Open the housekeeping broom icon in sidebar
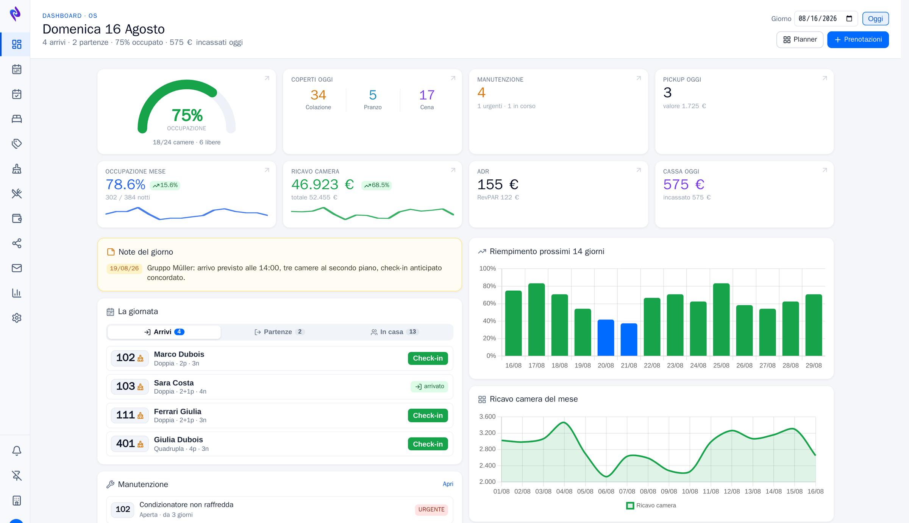909x523 pixels. pyautogui.click(x=17, y=169)
